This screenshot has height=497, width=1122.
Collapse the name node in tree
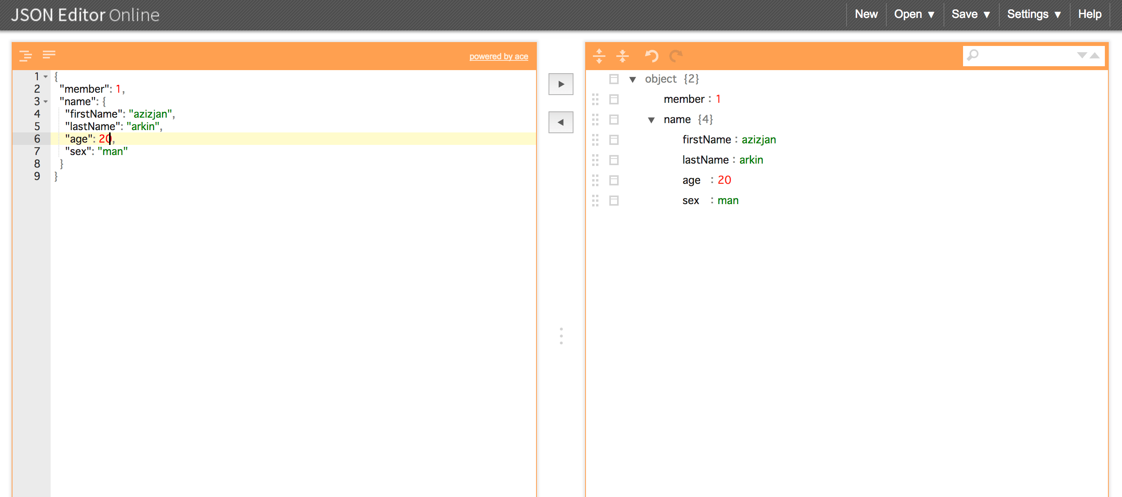(x=652, y=120)
